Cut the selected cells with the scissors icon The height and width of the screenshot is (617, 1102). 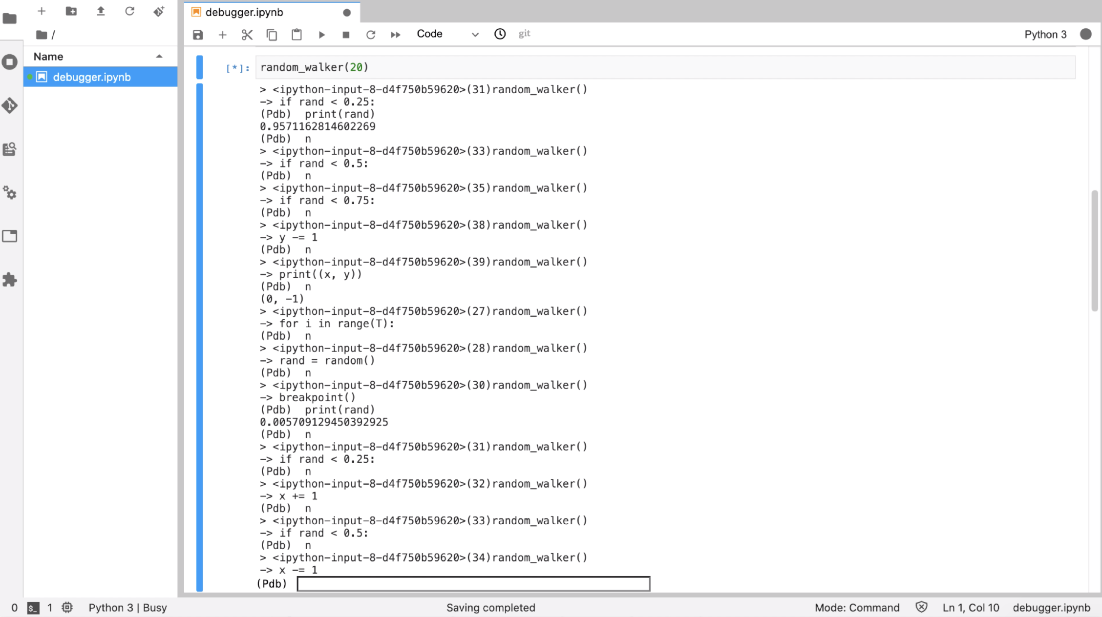[x=247, y=35]
